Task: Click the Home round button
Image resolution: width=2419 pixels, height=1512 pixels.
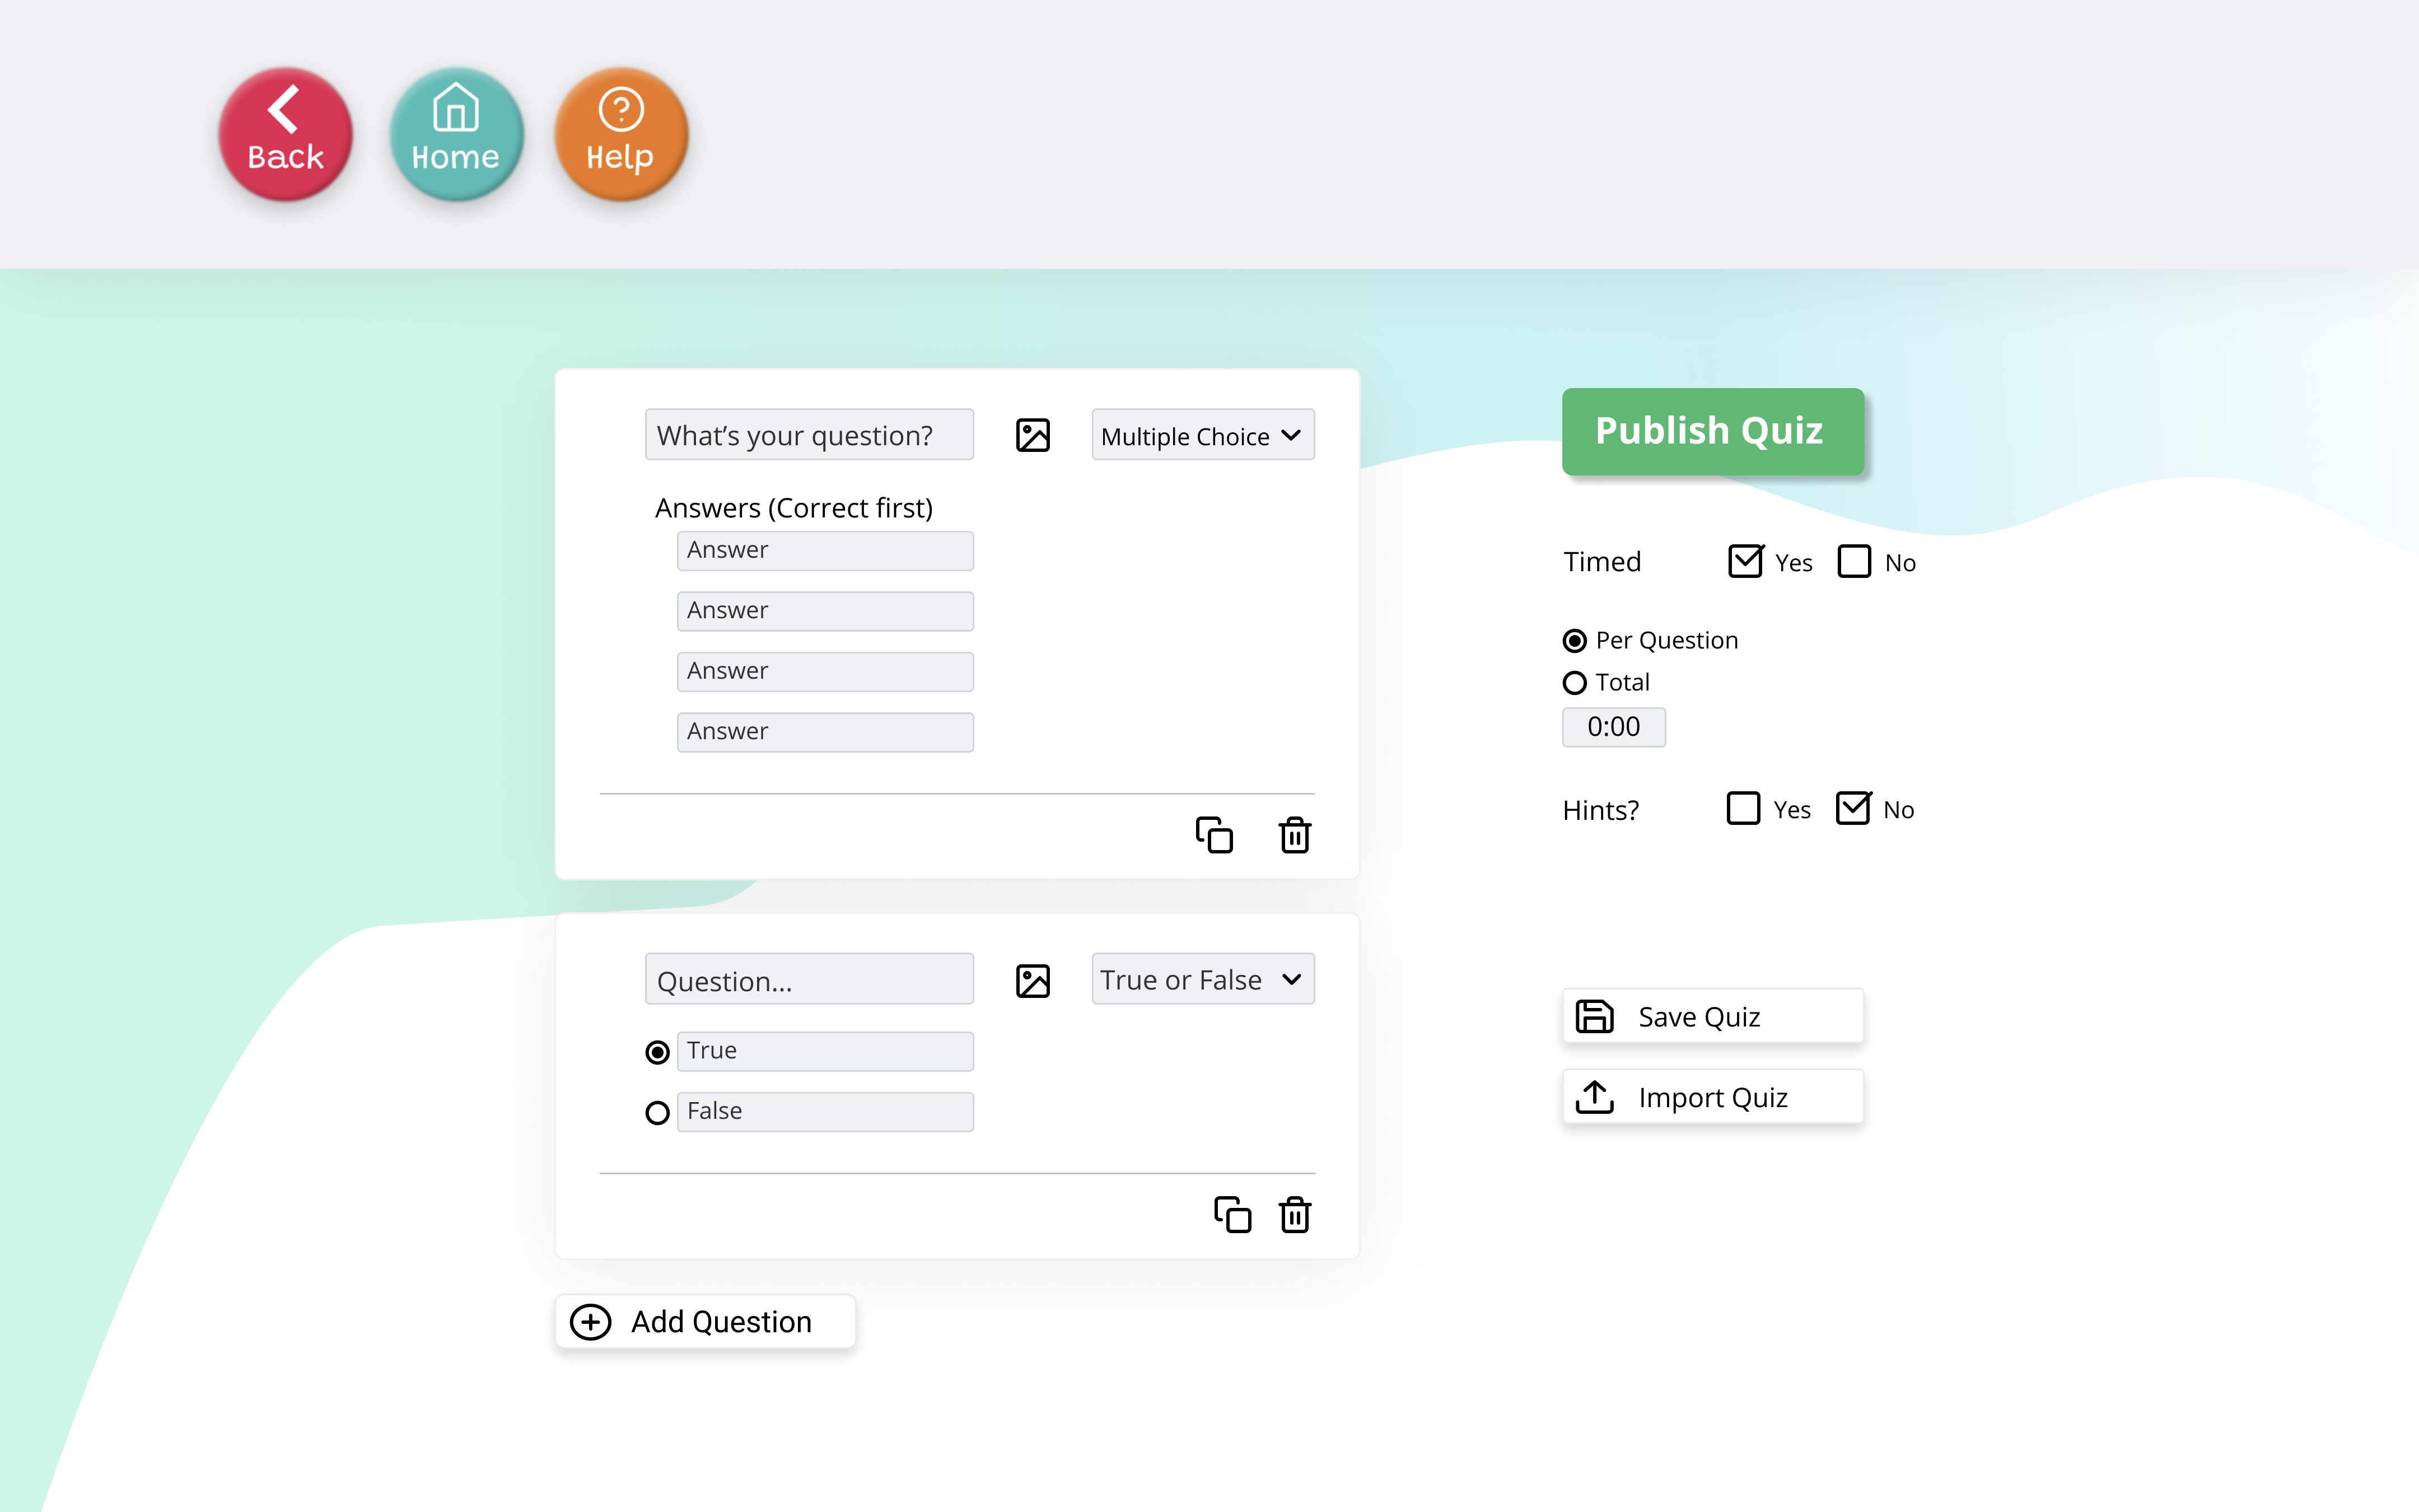Action: pyautogui.click(x=456, y=135)
